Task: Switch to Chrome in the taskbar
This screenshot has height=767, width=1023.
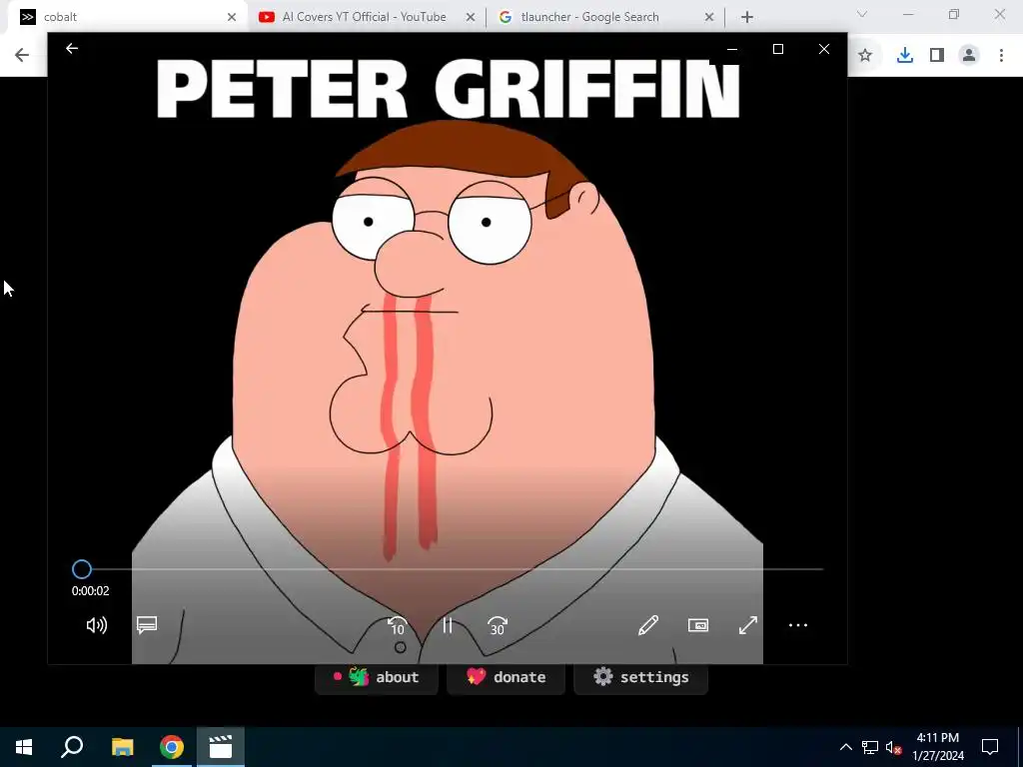Action: tap(172, 747)
